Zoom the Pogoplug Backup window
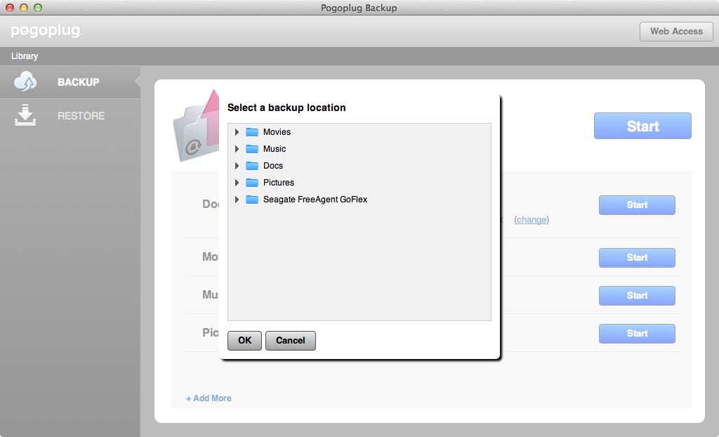 click(x=38, y=7)
